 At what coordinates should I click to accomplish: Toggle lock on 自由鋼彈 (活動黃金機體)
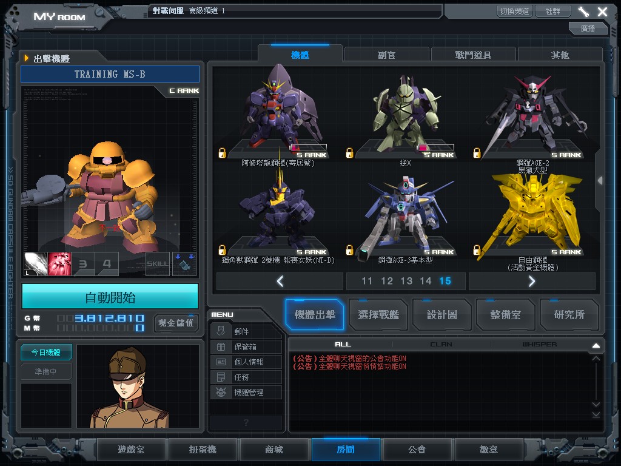pos(477,250)
